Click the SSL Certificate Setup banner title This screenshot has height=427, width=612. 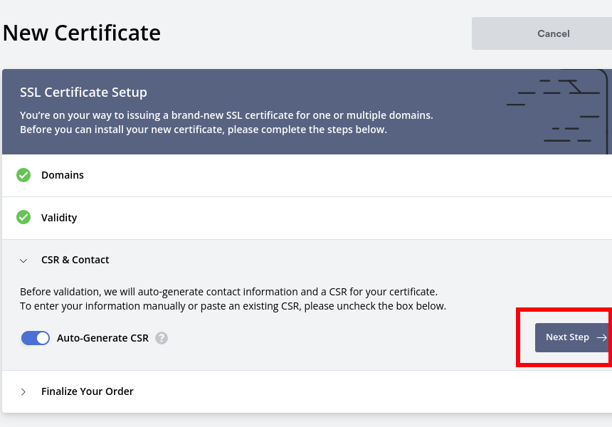[x=83, y=93]
